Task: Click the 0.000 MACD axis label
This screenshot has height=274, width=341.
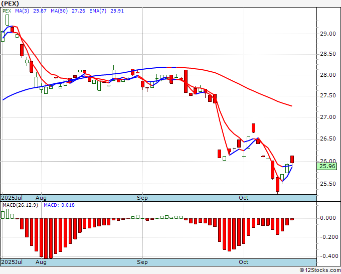Action: [329, 218]
